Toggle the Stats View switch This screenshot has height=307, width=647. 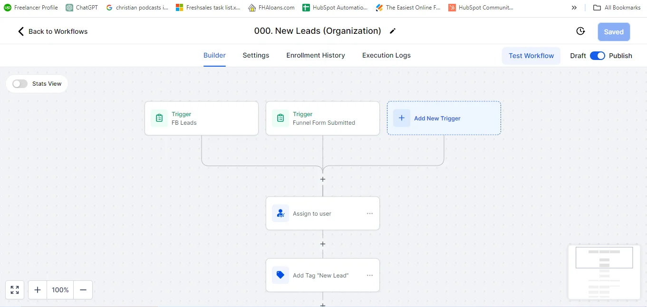(20, 84)
